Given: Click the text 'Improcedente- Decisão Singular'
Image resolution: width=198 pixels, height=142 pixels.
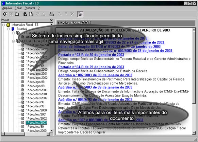Looking at the screenshot, I should (82, 132).
